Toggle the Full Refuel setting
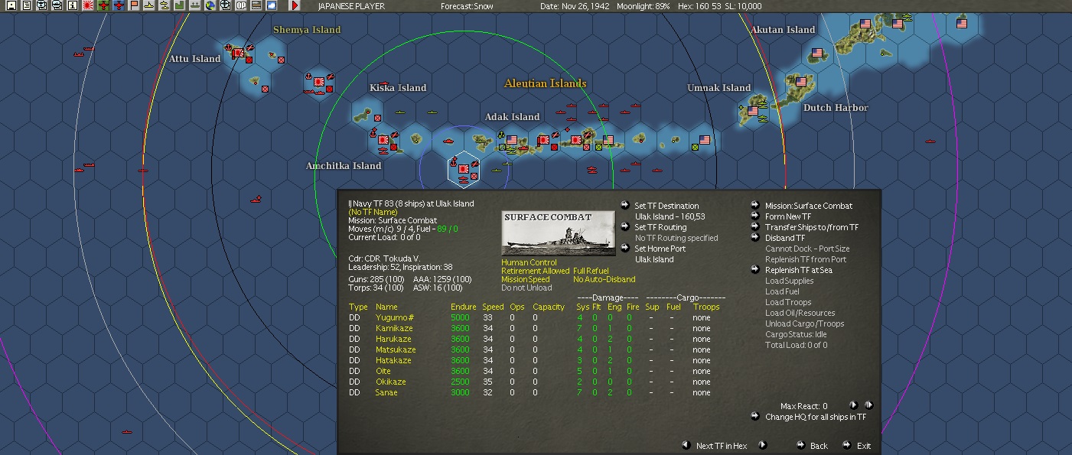 pos(591,271)
